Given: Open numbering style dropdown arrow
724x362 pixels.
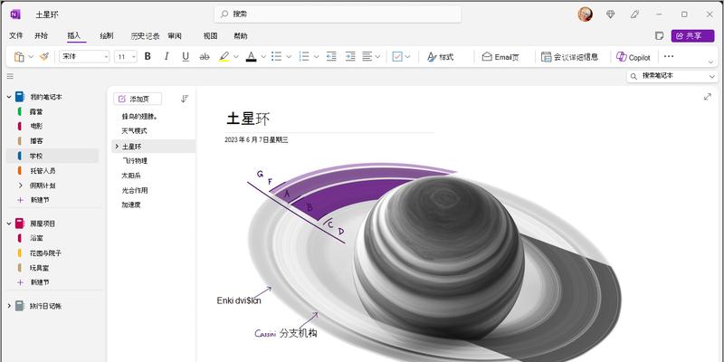Looking at the screenshot, I should point(316,57).
